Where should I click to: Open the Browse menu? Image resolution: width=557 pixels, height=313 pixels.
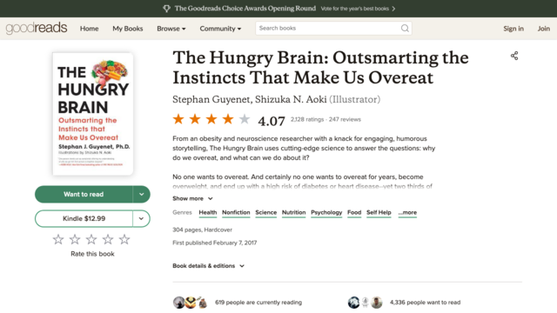(171, 29)
